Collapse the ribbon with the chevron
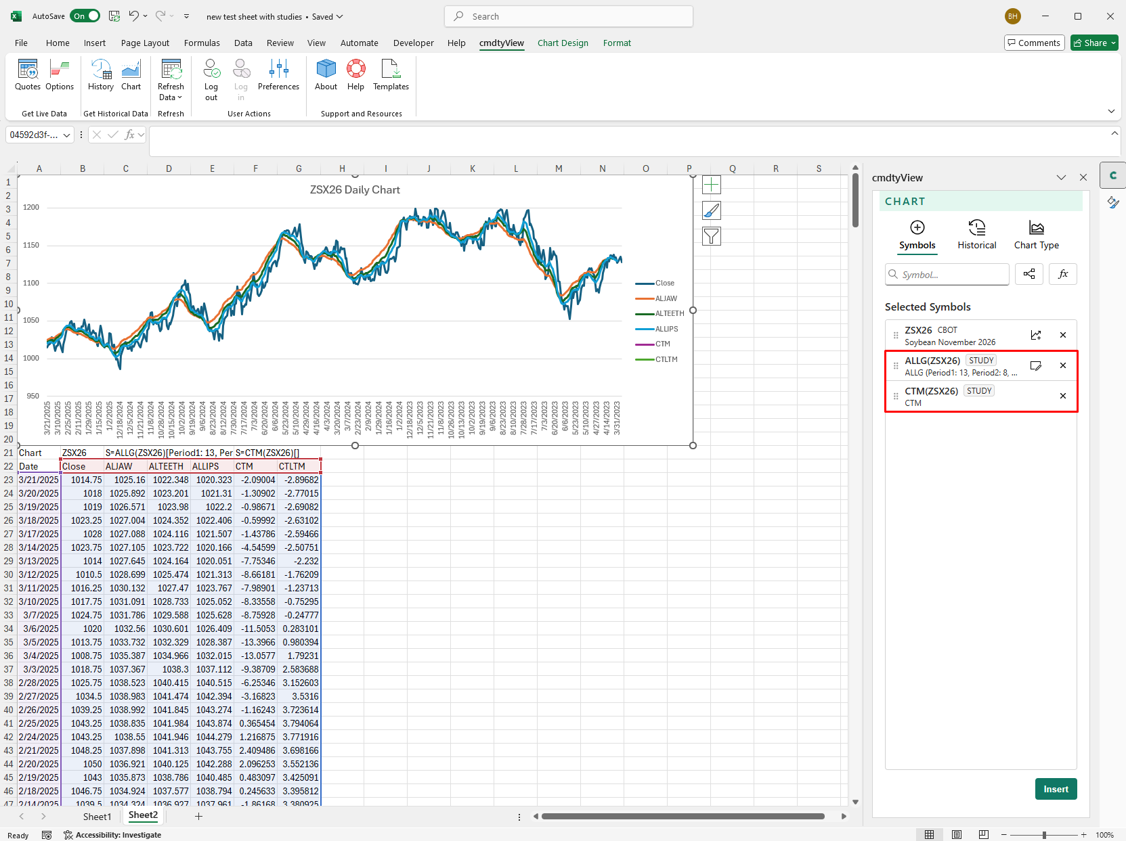The image size is (1126, 841). tap(1111, 111)
